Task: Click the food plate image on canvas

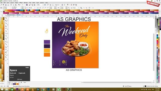Action: click(x=76, y=48)
